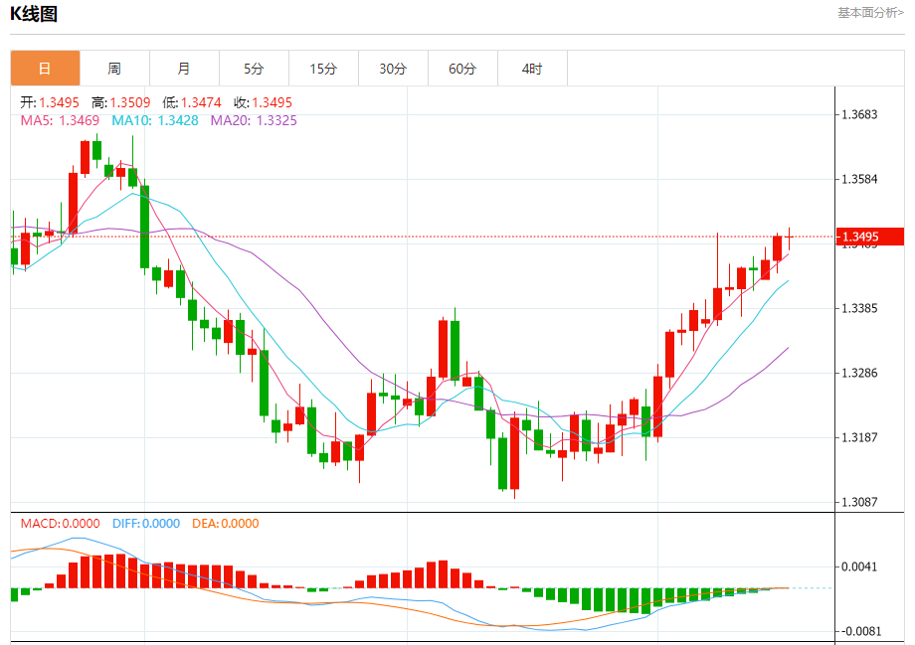Open the 60分 interval tab
Viewport: 915px width, 645px height.
462,69
